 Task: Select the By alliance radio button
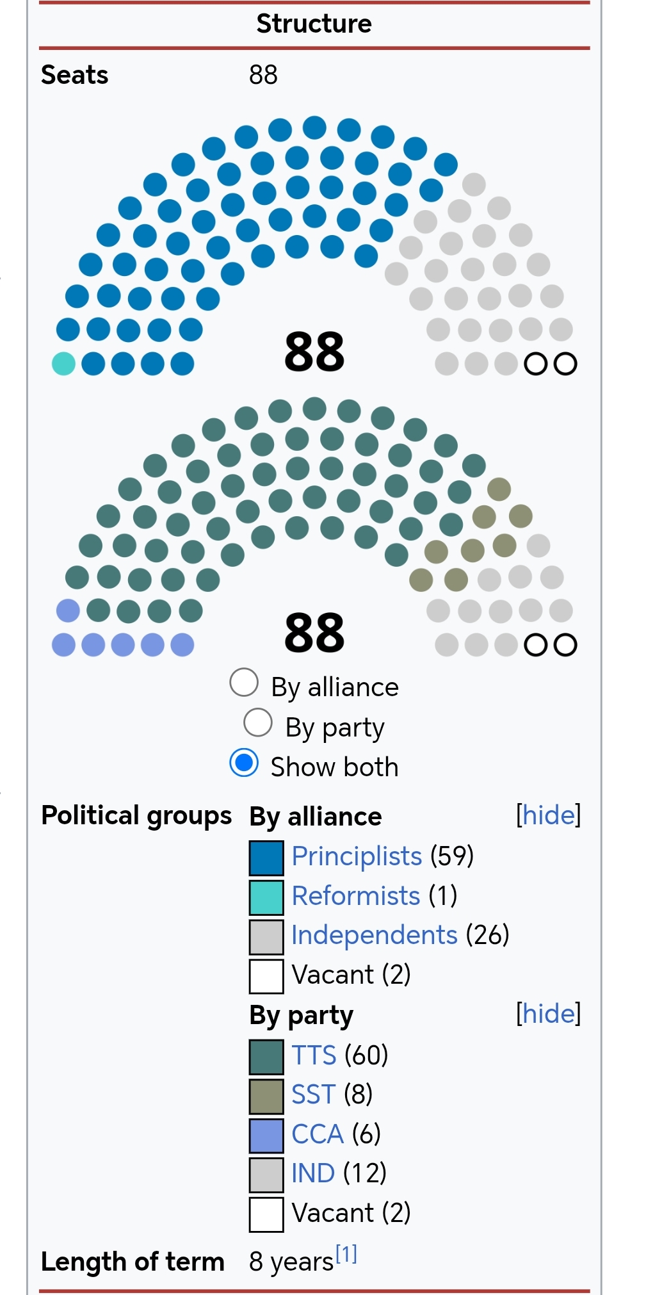pyautogui.click(x=244, y=683)
